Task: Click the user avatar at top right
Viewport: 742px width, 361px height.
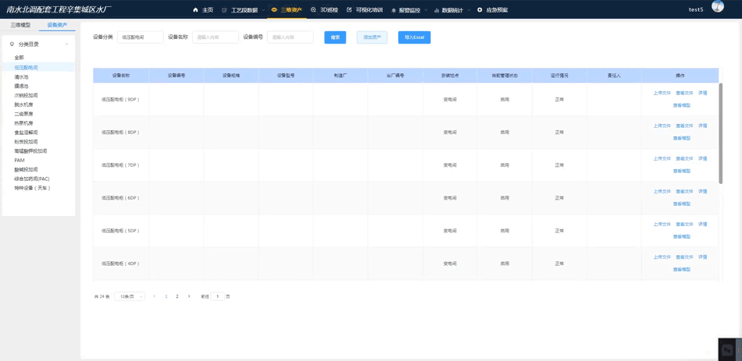Action: coord(718,7)
